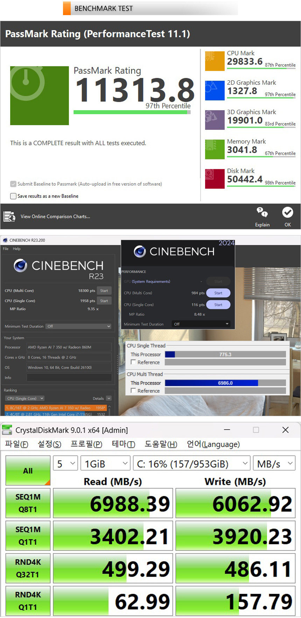
Task: Enable Reference under CPU Single Thread
Action: (133, 362)
